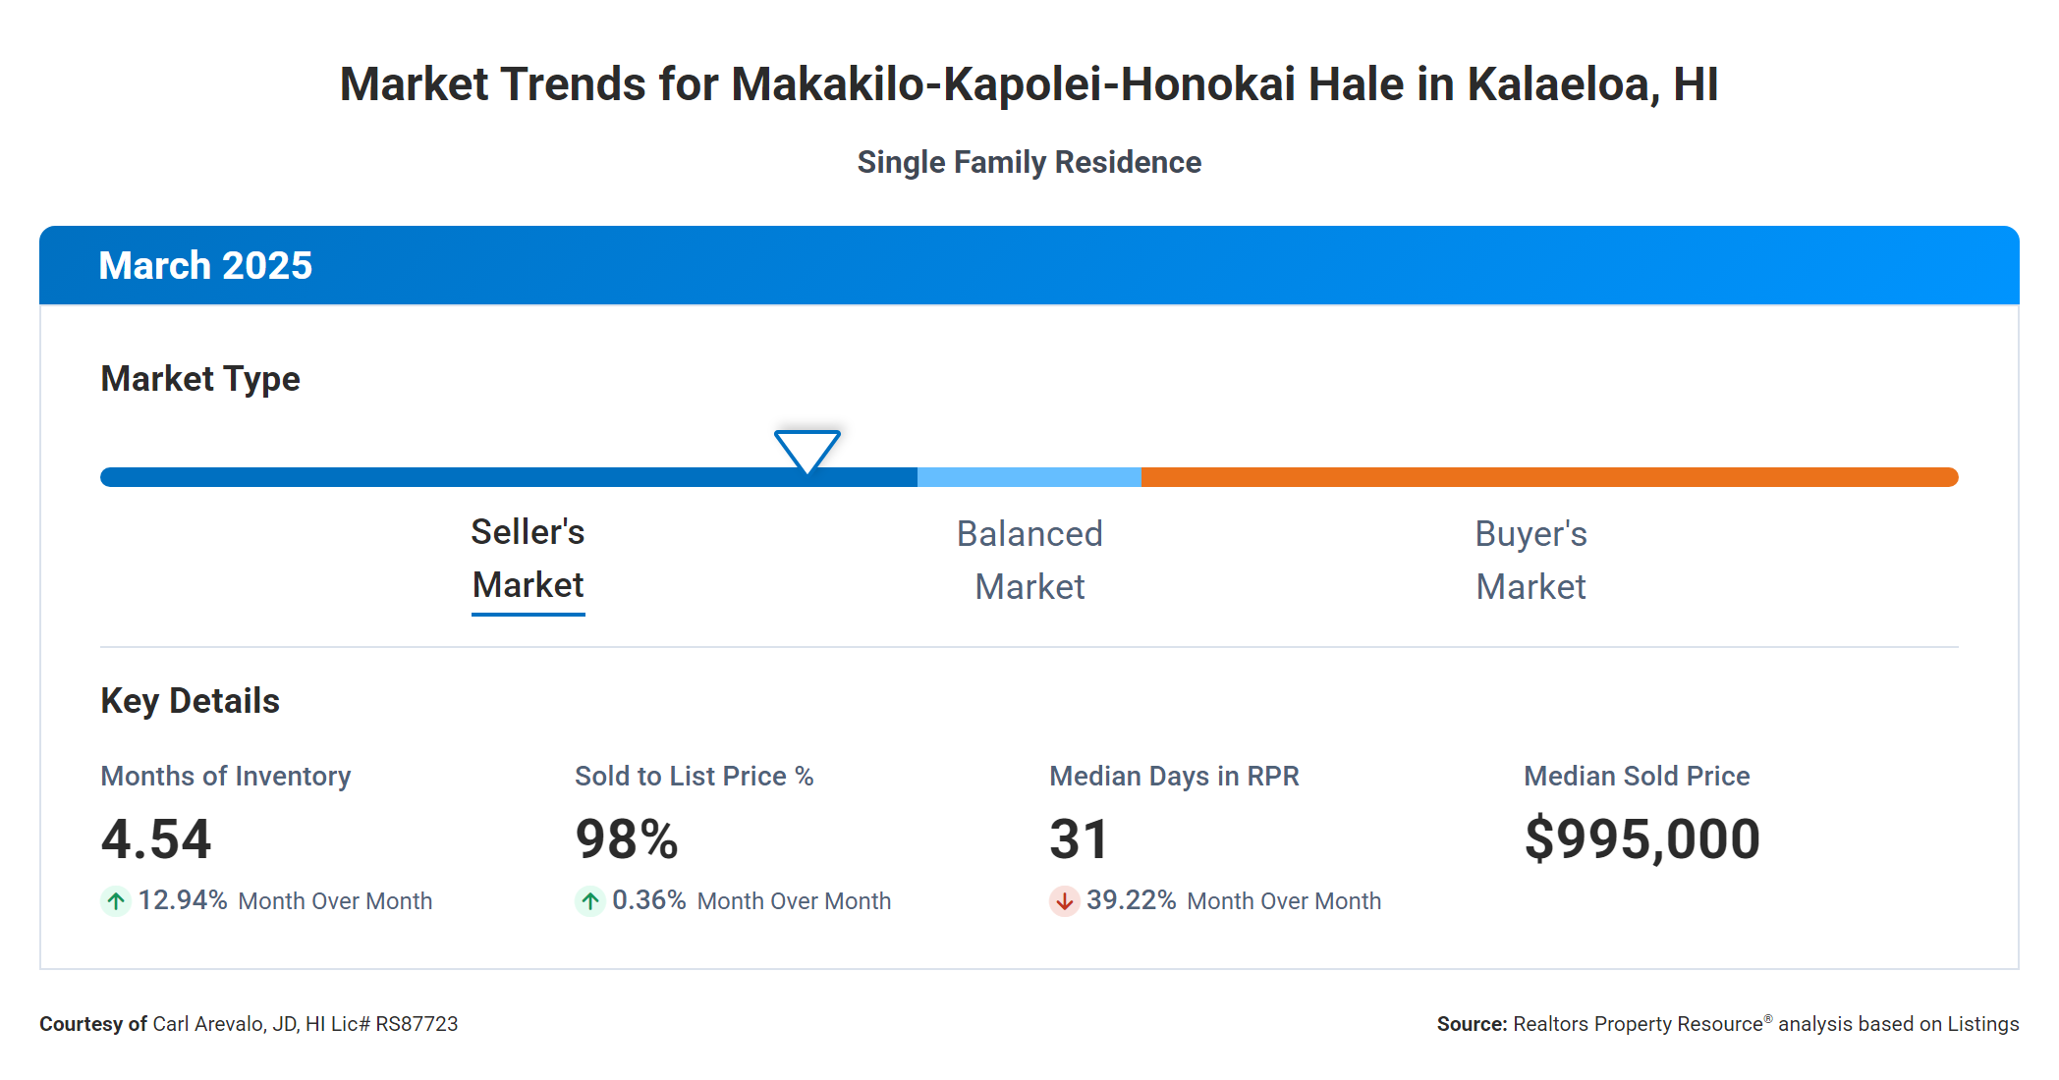Click the light blue balanced bar segment
2059x1080 pixels.
1029,477
